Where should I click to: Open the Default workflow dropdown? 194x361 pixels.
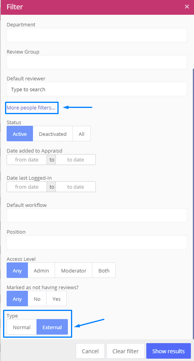[97, 215]
